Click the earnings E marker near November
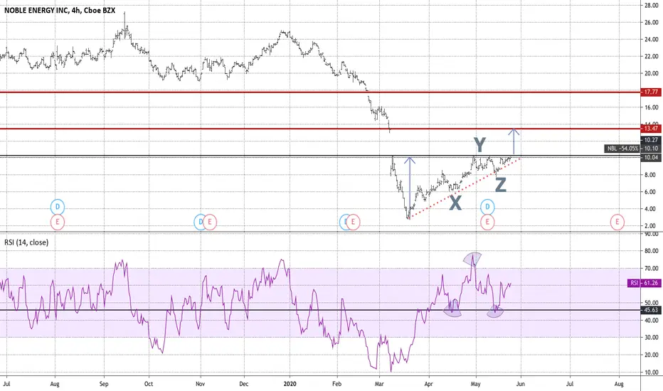The image size is (663, 391). click(209, 222)
